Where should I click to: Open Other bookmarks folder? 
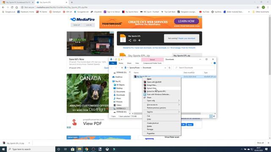[261, 12]
